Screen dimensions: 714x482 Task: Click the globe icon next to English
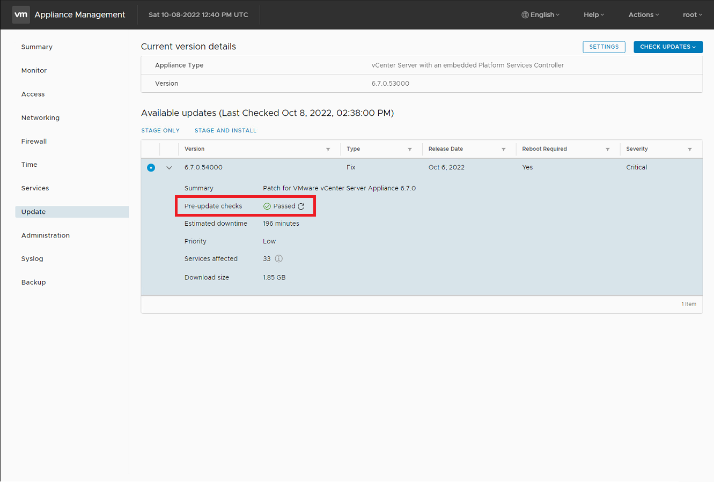(x=525, y=15)
